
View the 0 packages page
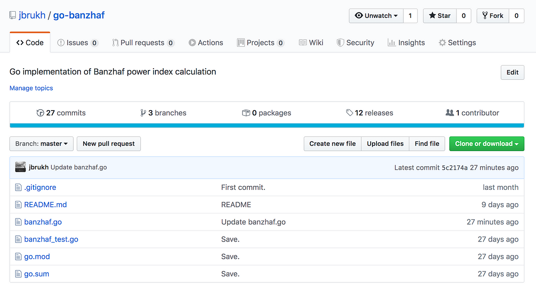pos(267,113)
